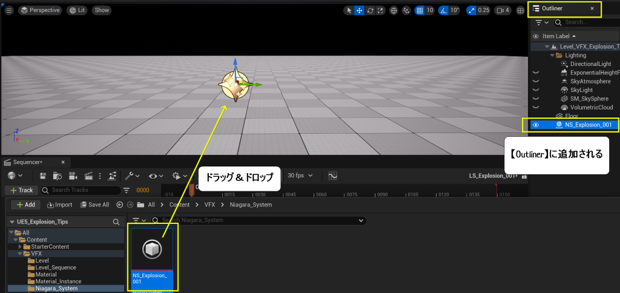Open Sequencer wrench actions menu
The width and height of the screenshot is (620, 293).
click(132, 175)
